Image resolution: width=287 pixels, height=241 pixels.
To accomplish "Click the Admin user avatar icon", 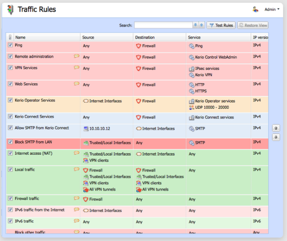I will (255, 10).
